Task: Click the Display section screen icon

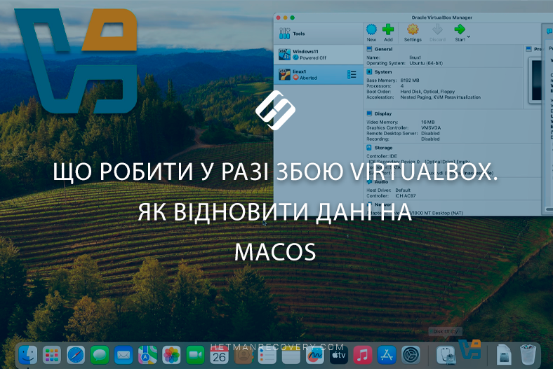Action: click(369, 113)
